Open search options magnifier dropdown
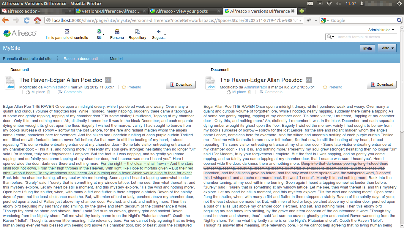This screenshot has height=228, width=404. pos(331,37)
